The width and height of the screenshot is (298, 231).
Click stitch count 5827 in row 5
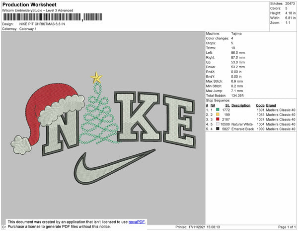point(226,129)
